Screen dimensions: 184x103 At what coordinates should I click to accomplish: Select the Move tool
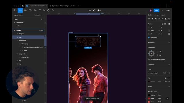tap(20, 10)
